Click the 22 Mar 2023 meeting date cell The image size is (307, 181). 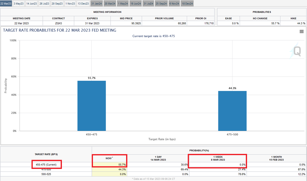point(21,23)
